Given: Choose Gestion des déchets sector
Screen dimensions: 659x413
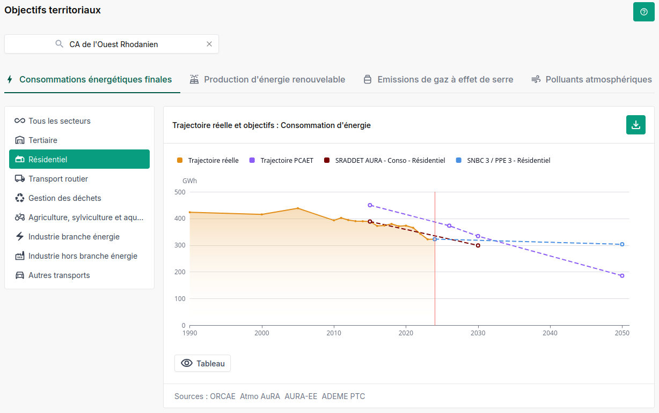Looking at the screenshot, I should tap(79, 198).
